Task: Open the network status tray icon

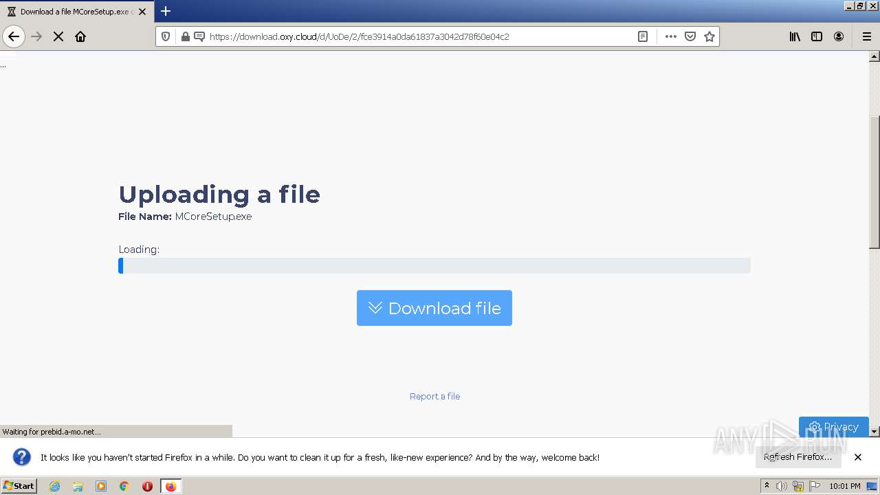Action: click(798, 486)
